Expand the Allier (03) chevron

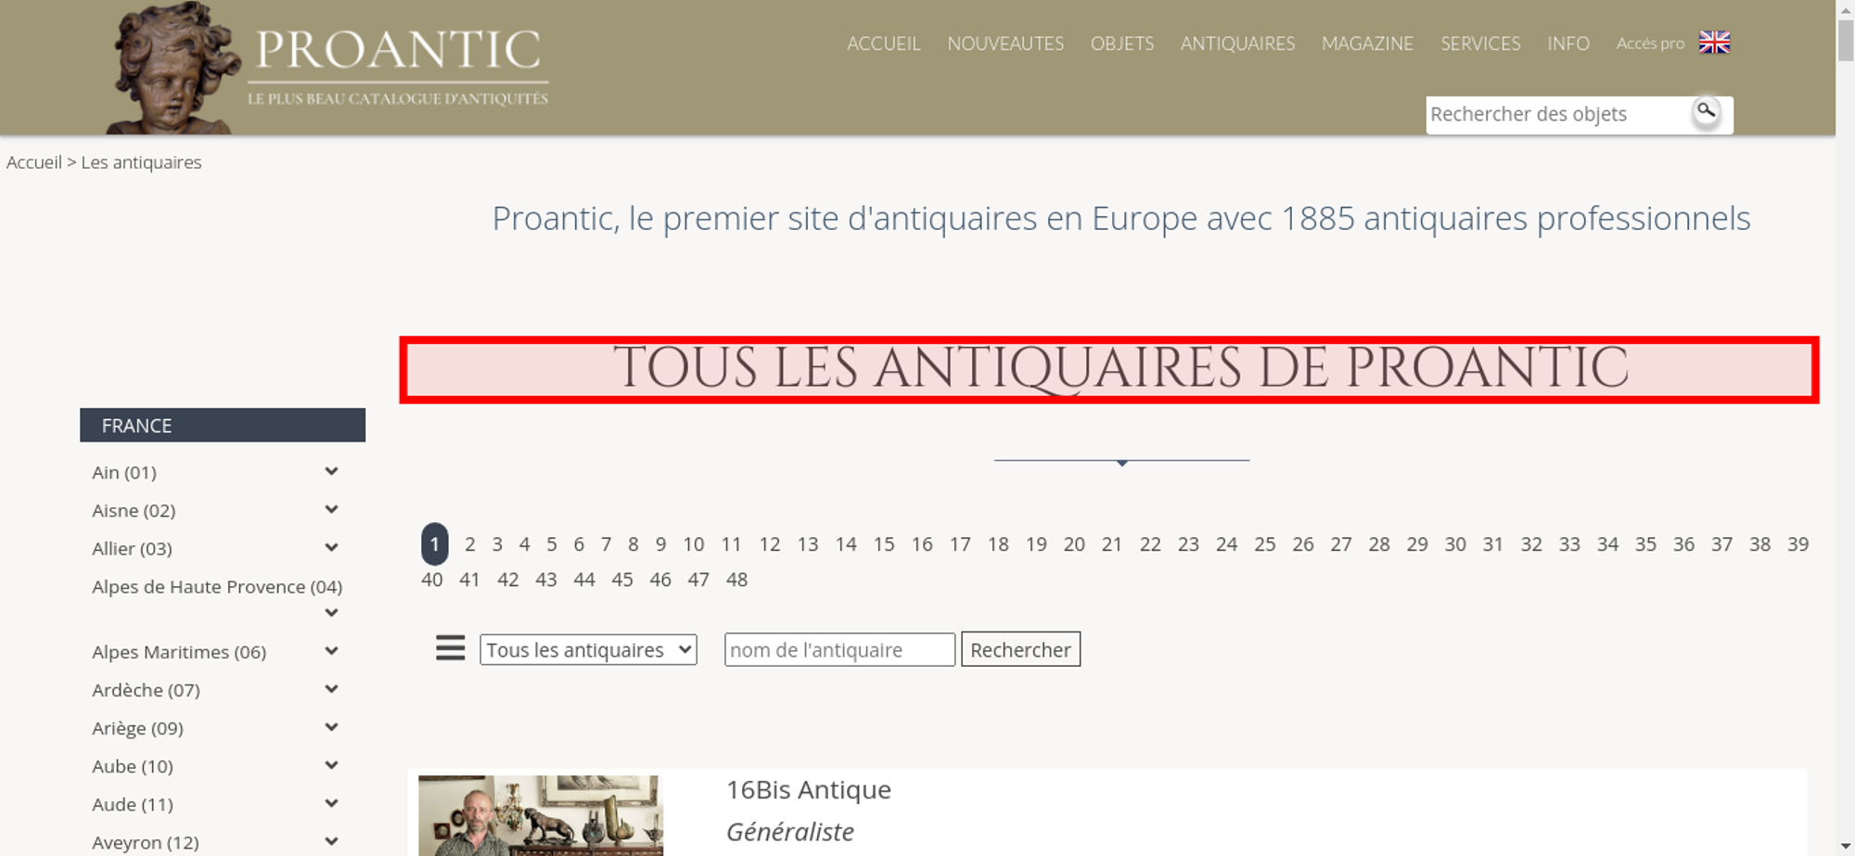pyautogui.click(x=331, y=547)
